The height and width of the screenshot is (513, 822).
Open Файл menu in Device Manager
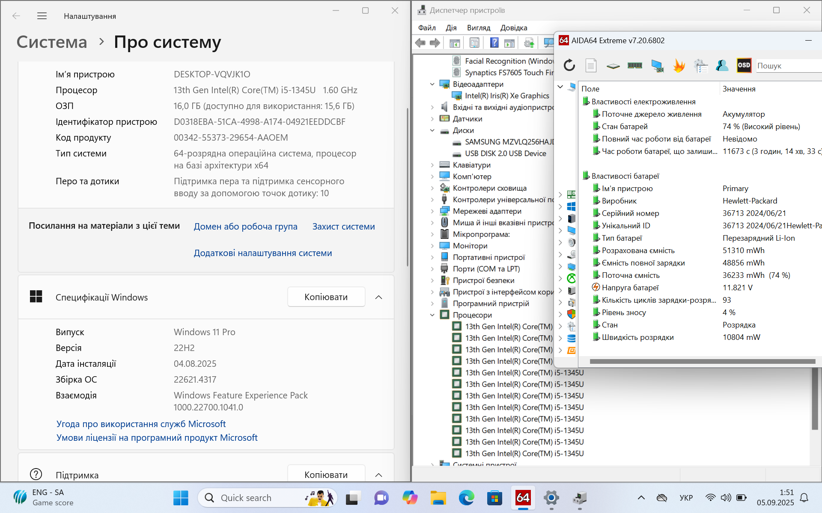tap(427, 28)
